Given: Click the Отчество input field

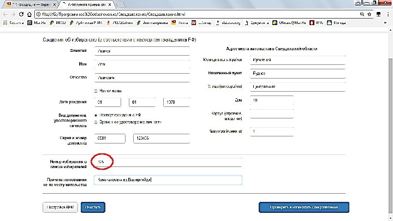Looking at the screenshot, I should point(142,77).
